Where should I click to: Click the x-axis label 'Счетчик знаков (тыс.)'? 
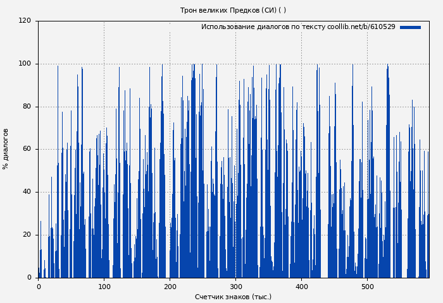pos(233,297)
